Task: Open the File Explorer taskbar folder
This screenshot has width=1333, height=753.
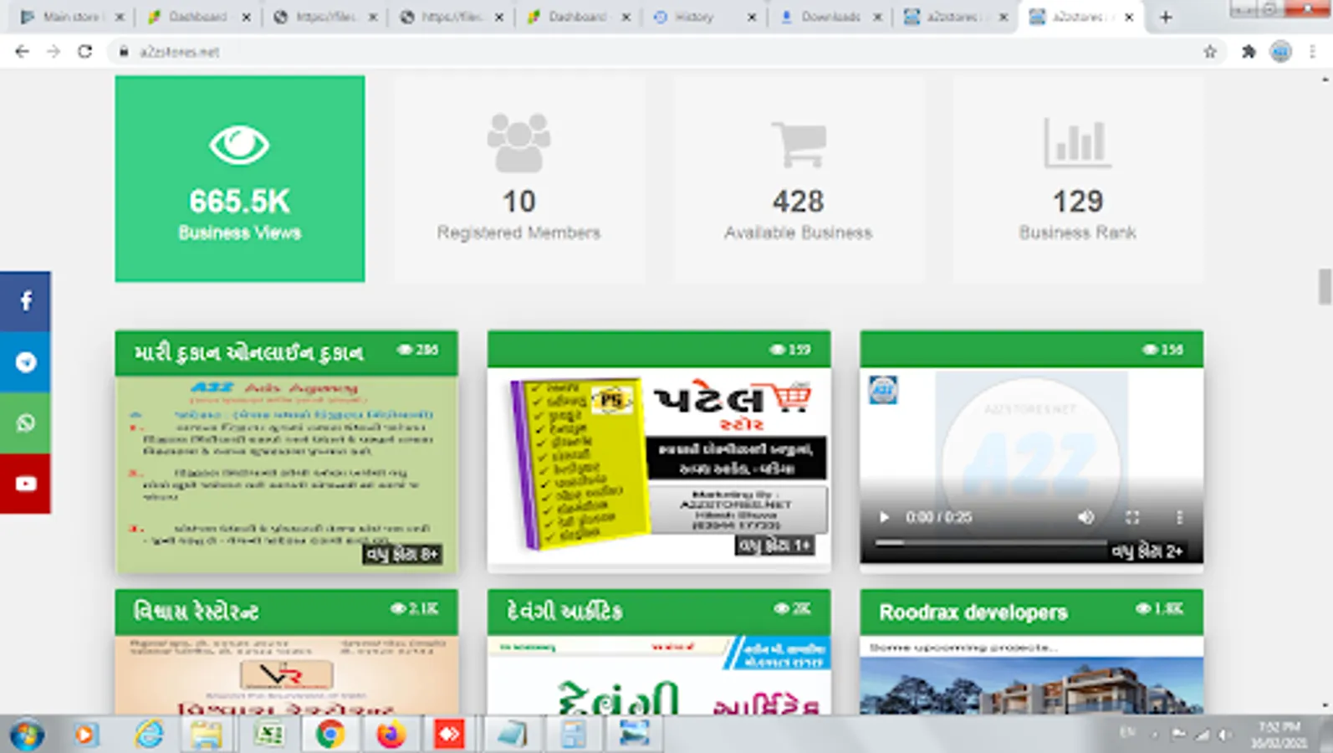Action: point(207,735)
